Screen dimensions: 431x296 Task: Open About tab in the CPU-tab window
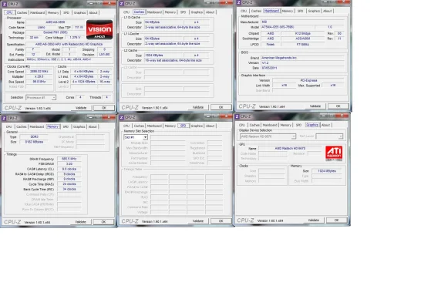pyautogui.click(x=93, y=12)
